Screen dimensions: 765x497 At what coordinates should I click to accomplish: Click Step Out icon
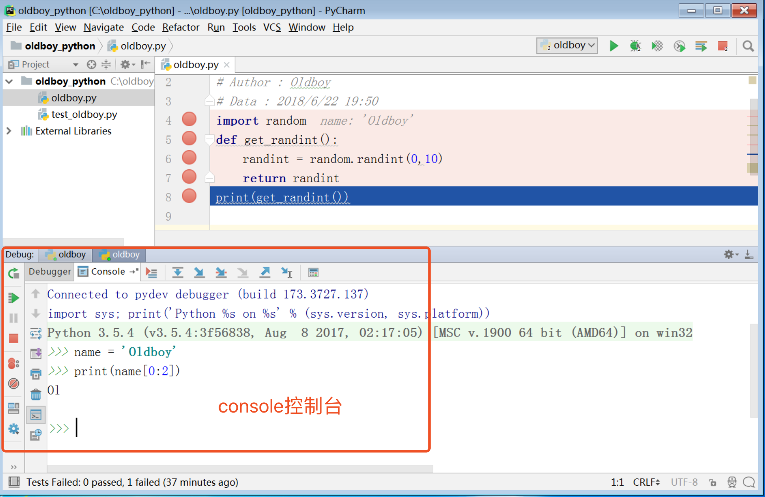[264, 272]
